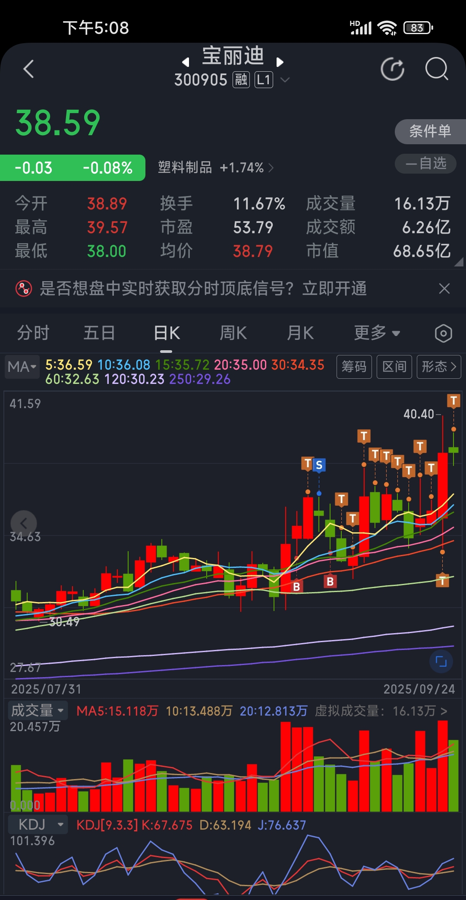The width and height of the screenshot is (466, 900).
Task: Tap the topmost T marker near 40.40
Action: click(x=453, y=401)
